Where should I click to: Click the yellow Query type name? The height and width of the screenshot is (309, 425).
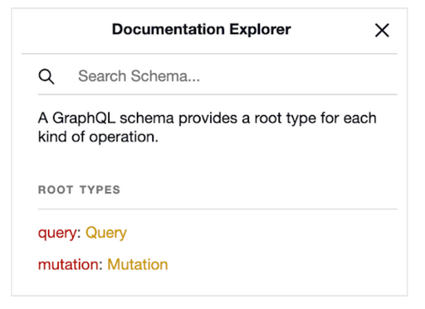coord(106,233)
